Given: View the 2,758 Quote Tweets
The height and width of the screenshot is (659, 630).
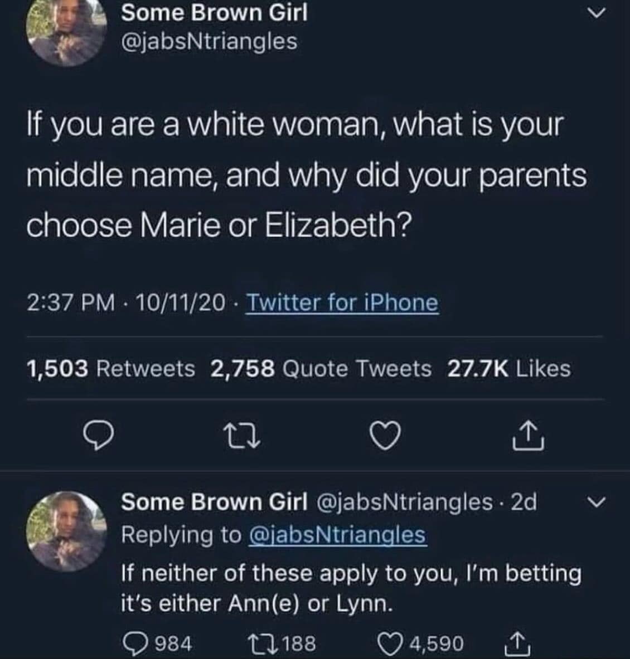Looking at the screenshot, I should pos(321,369).
